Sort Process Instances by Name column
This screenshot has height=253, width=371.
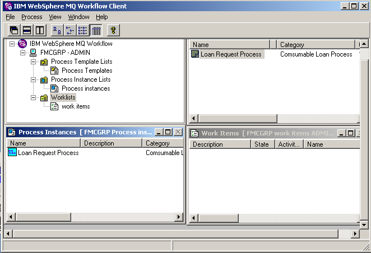point(44,143)
